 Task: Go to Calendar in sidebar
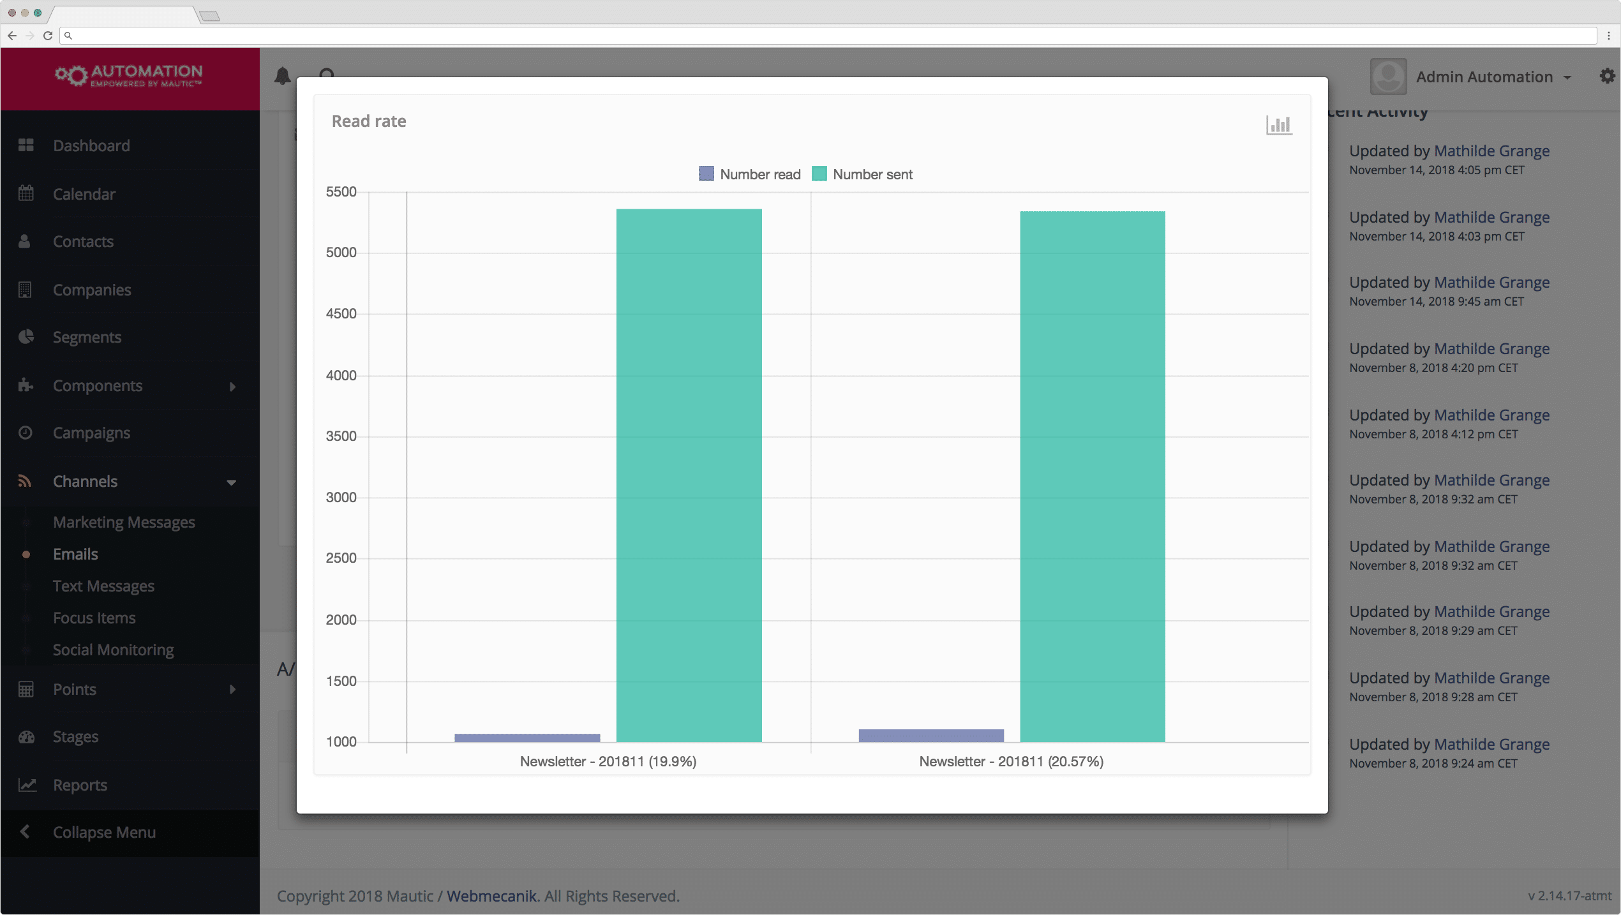[x=84, y=194]
